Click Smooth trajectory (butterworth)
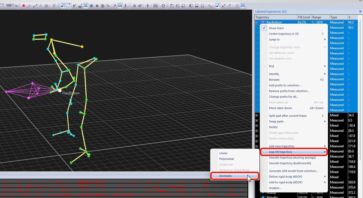 pyautogui.click(x=290, y=163)
